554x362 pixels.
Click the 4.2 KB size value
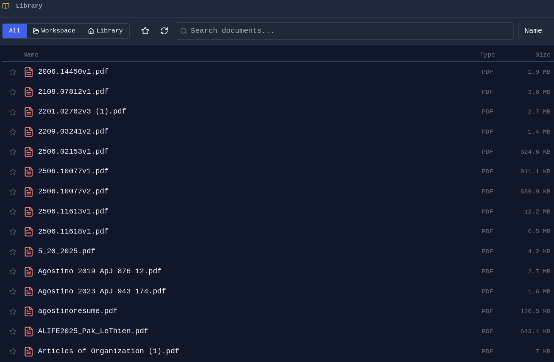tap(539, 251)
